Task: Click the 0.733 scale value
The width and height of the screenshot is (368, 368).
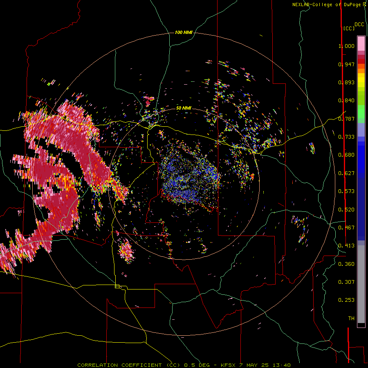Action: [x=346, y=137]
